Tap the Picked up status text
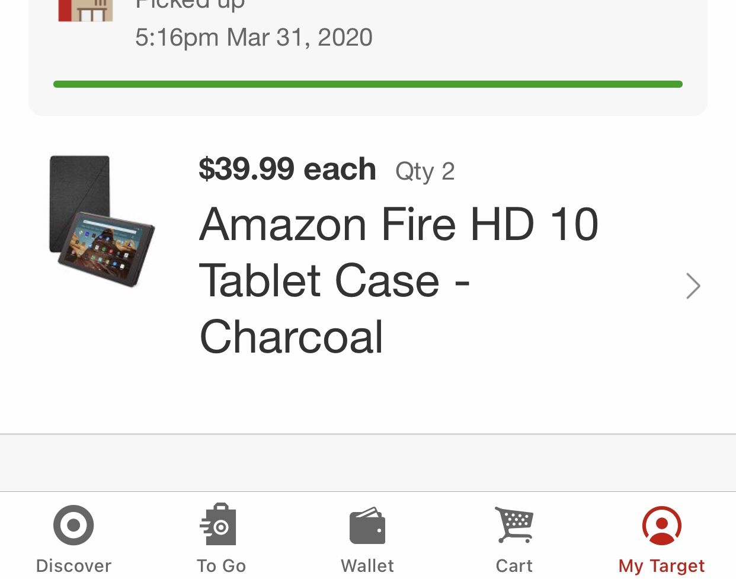 coord(190,5)
